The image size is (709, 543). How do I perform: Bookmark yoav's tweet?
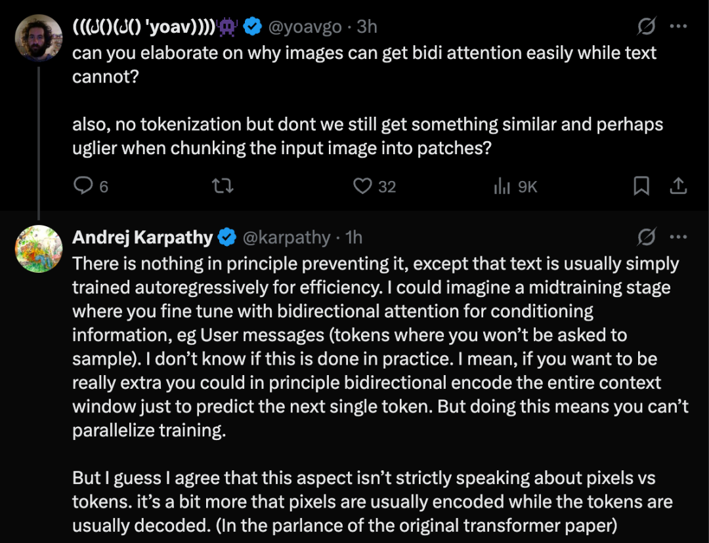click(641, 186)
